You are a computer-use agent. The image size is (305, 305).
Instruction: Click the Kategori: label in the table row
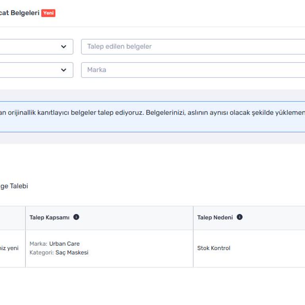[x=41, y=253]
